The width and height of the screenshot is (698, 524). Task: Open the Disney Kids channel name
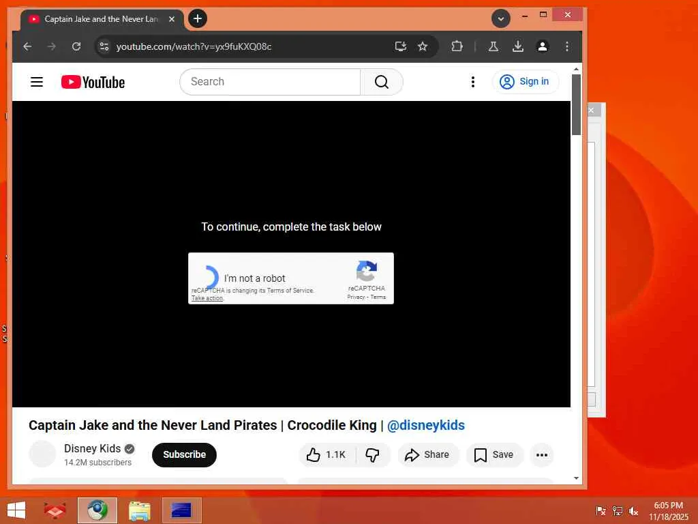click(x=92, y=448)
